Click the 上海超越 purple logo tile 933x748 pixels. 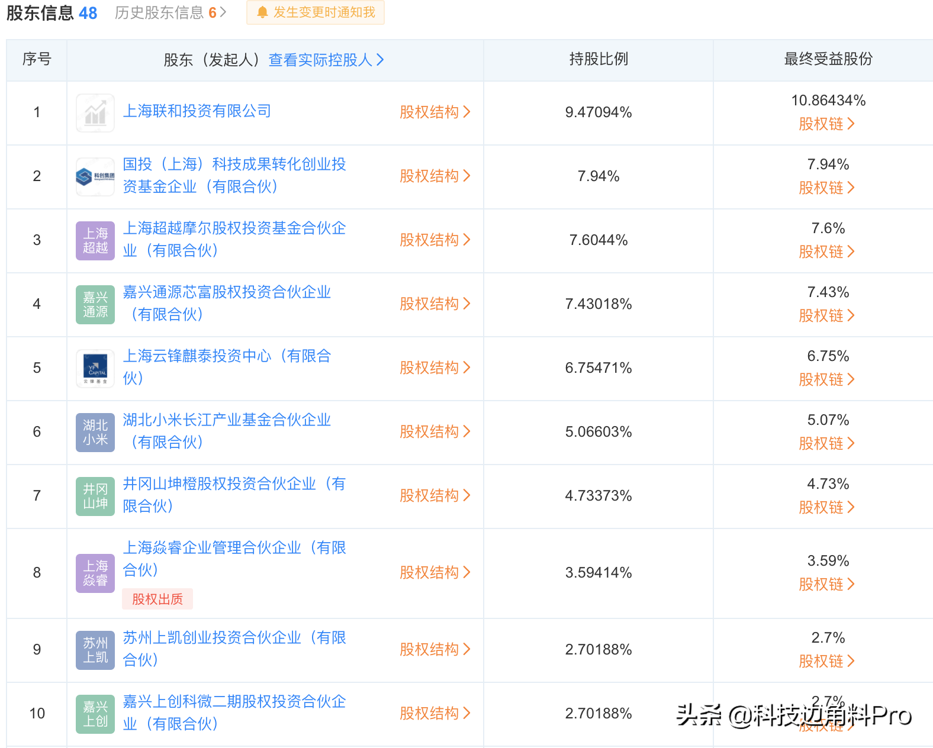pos(95,240)
